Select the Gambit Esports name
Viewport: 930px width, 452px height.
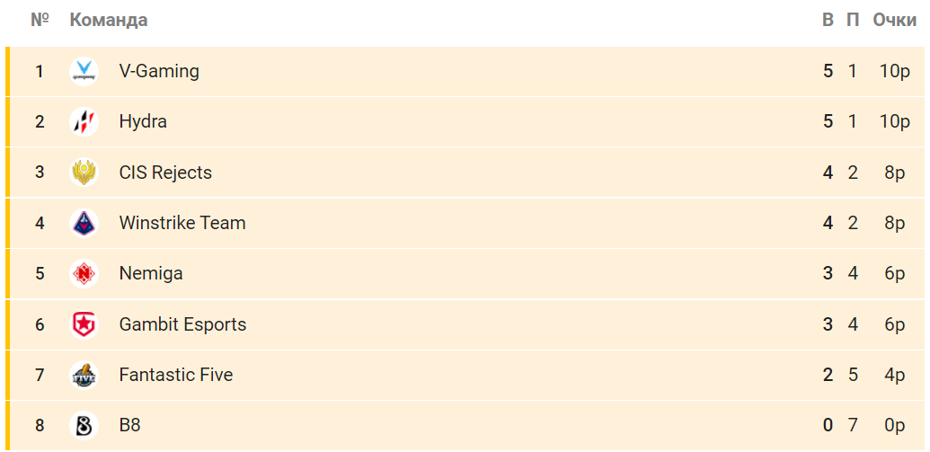[x=182, y=324]
